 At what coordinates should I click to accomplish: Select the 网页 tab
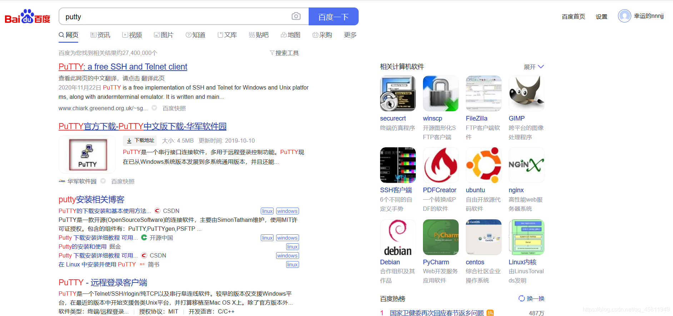click(x=69, y=35)
